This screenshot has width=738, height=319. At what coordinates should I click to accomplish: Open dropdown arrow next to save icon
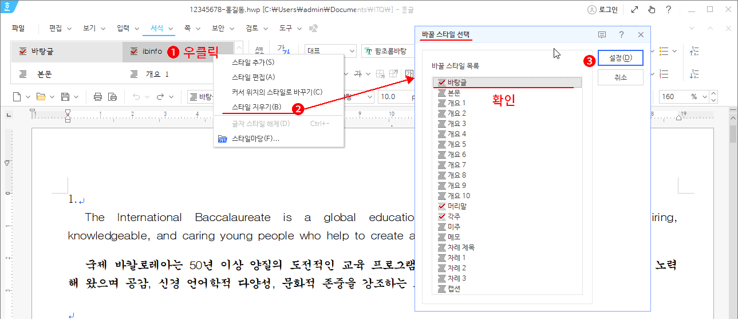click(77, 97)
